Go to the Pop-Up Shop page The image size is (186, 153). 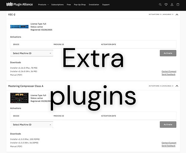pos(80,5)
